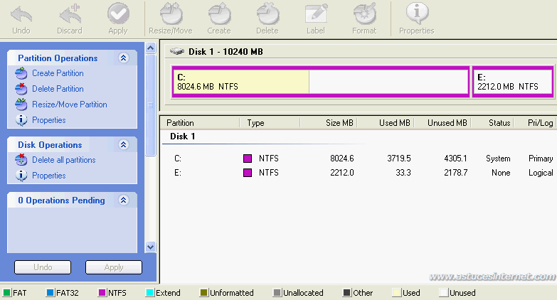Select the E: partition block in disk map
Image resolution: width=557 pixels, height=300 pixels.
(513, 82)
